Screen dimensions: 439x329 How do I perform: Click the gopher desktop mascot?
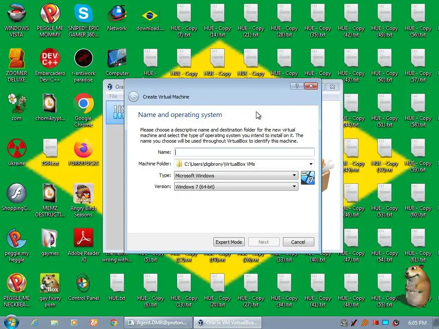[x=418, y=286]
